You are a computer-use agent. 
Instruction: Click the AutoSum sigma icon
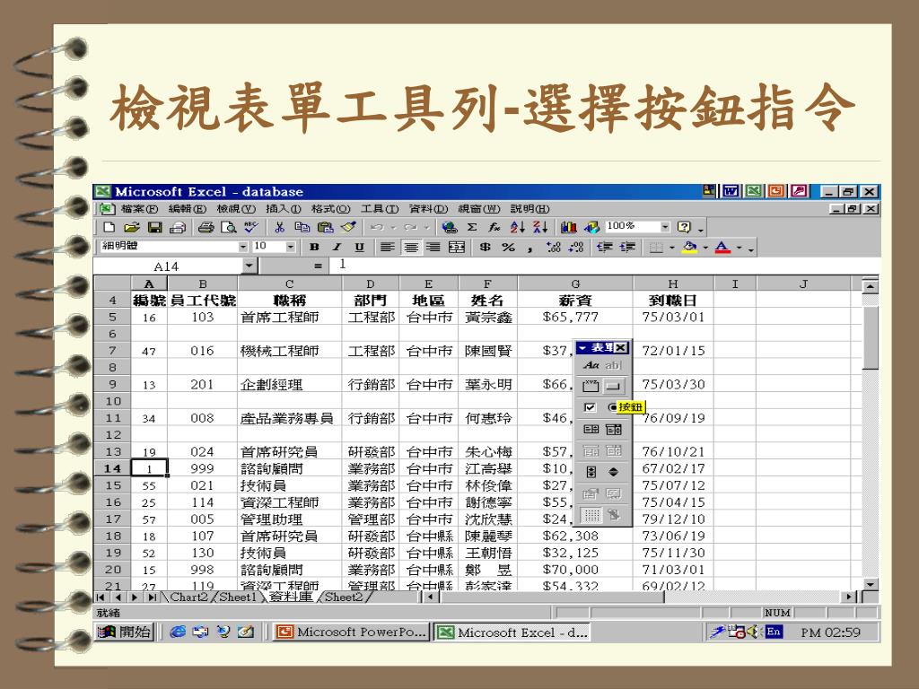coord(472,227)
